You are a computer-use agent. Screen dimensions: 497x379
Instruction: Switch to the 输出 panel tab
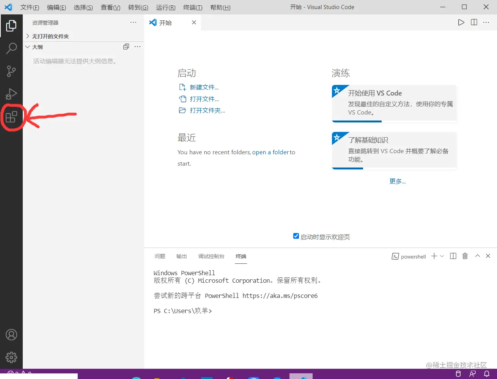click(181, 256)
